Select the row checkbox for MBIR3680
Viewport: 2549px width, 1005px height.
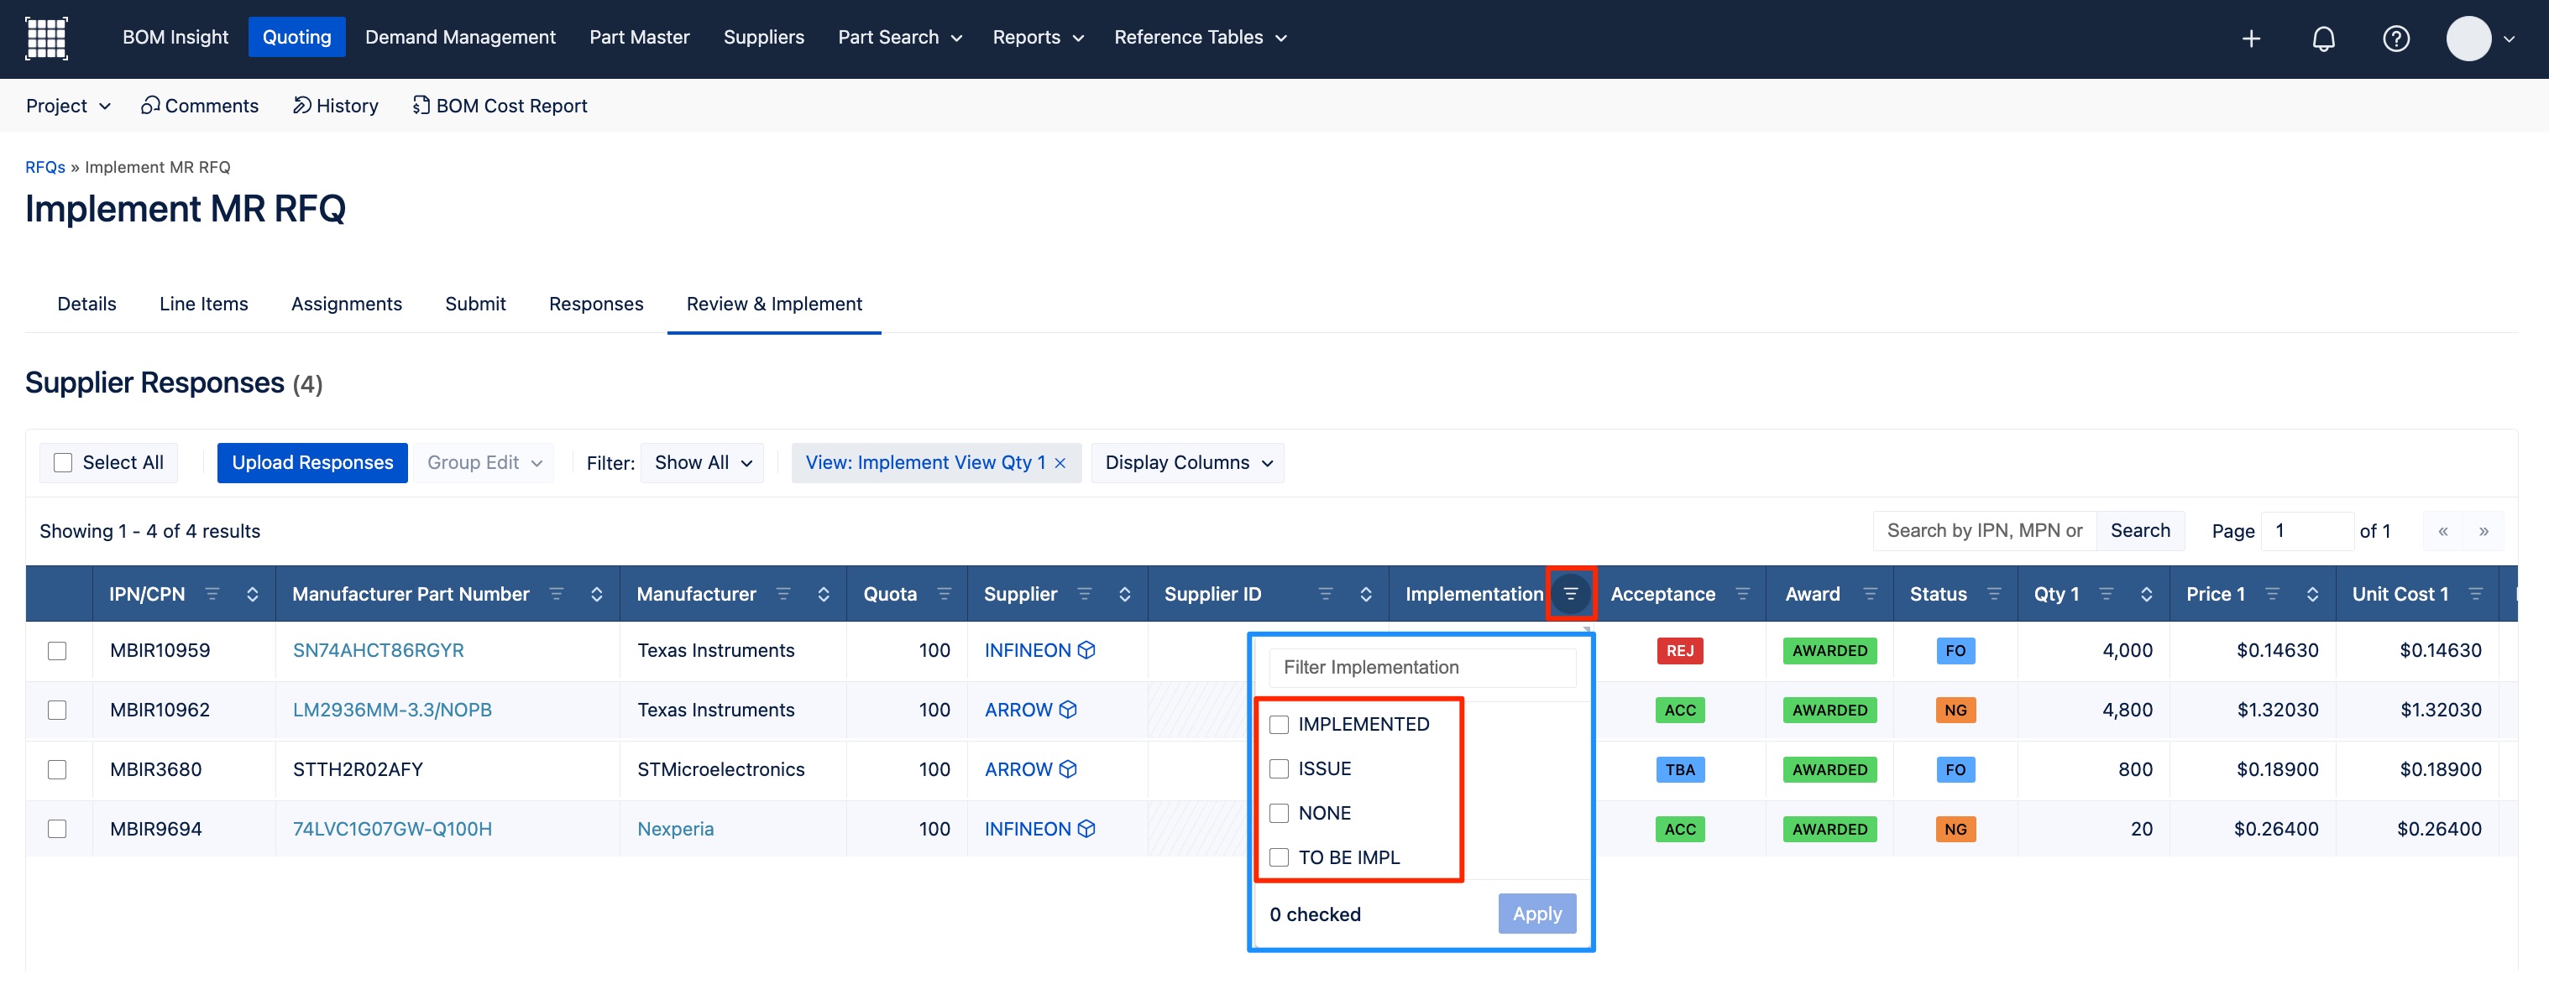[x=57, y=769]
